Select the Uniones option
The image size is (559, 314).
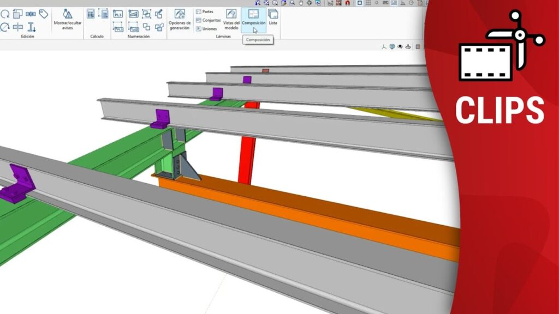click(x=206, y=28)
